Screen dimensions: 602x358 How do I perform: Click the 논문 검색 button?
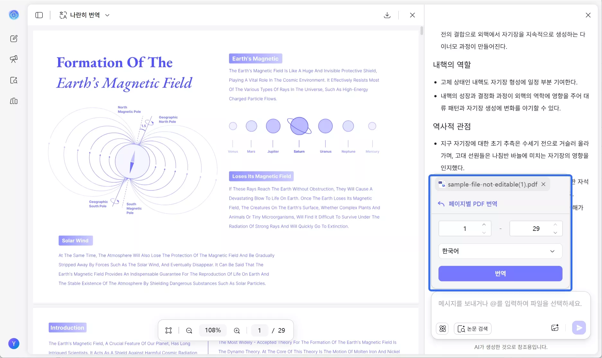tap(473, 328)
